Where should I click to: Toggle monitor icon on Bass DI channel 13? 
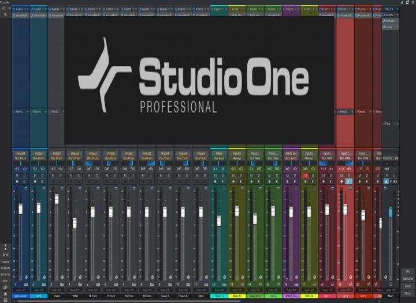(x=241, y=182)
